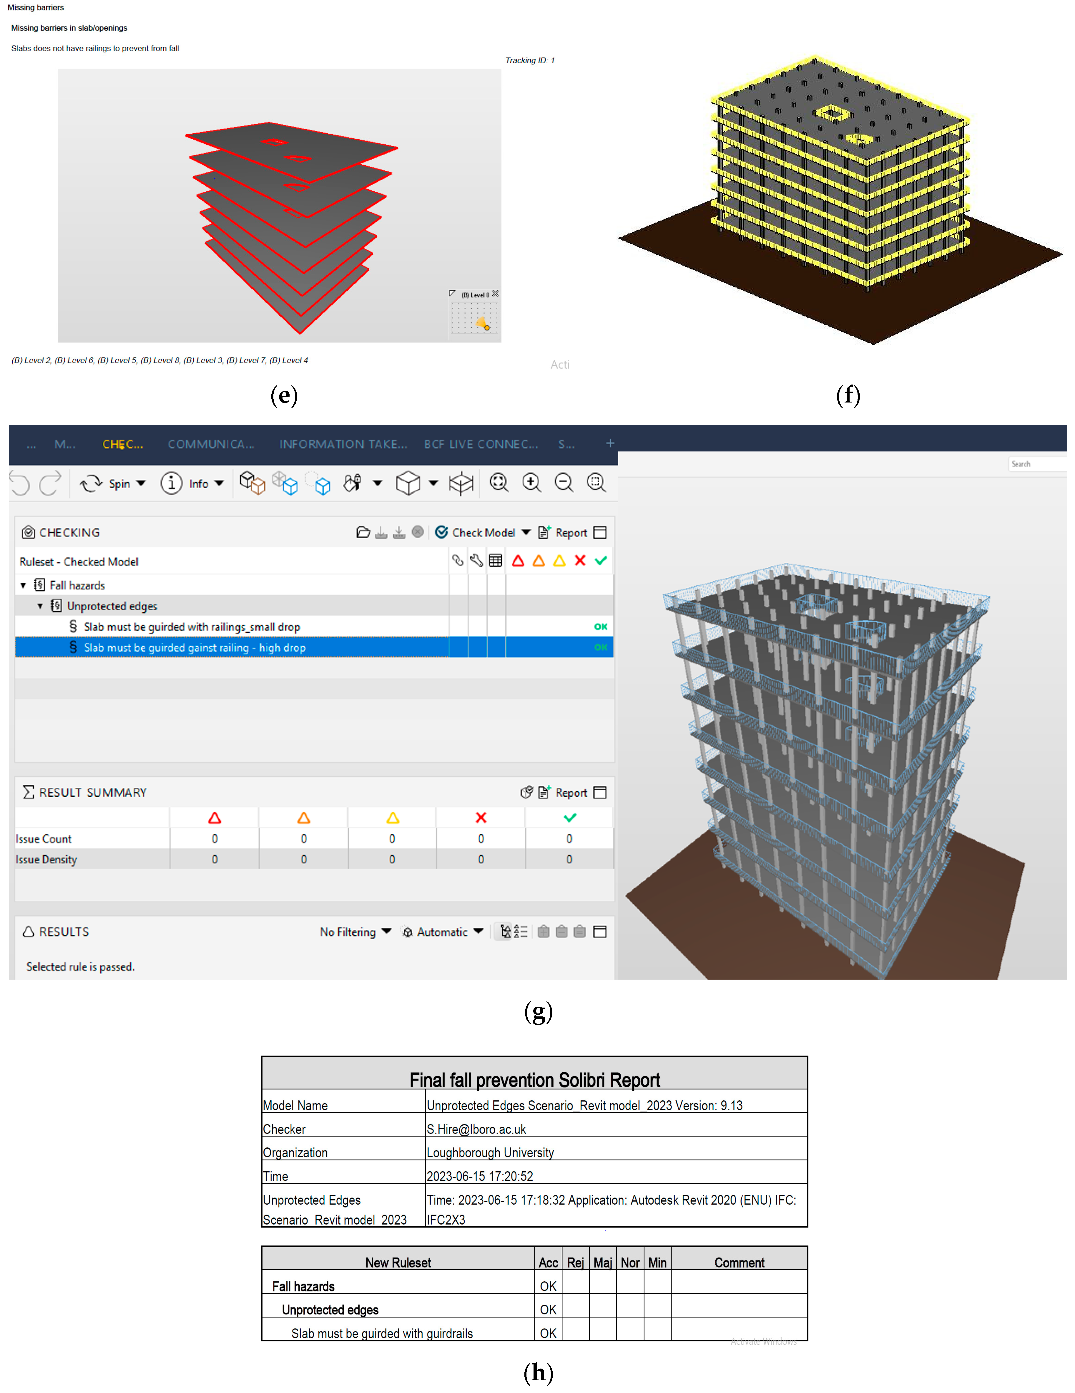Click the Zoom In magnifier icon
This screenshot has width=1075, height=1393.
click(531, 483)
